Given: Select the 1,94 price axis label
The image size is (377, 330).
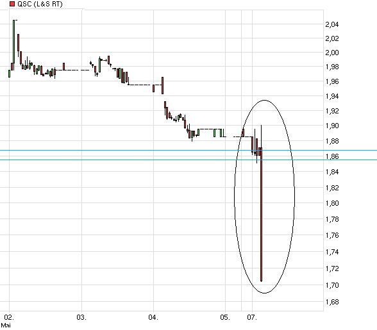Looking at the screenshot, I should tap(332, 96).
